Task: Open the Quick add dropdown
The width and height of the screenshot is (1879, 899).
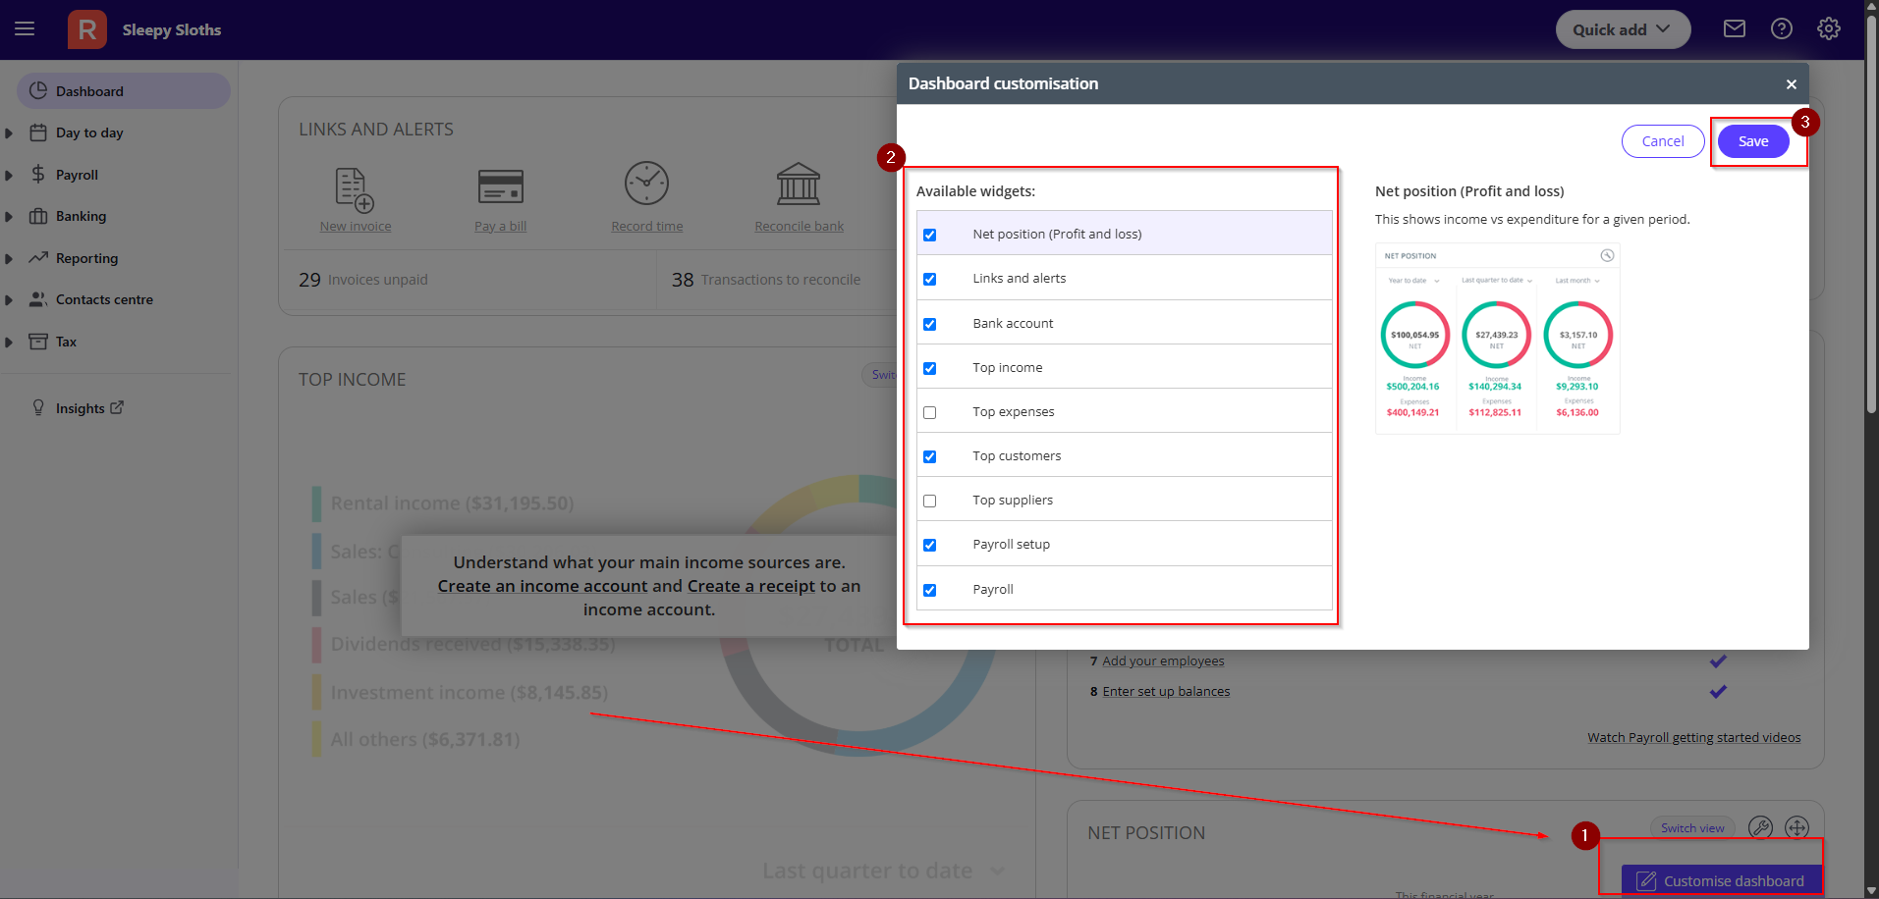Action: 1623,29
